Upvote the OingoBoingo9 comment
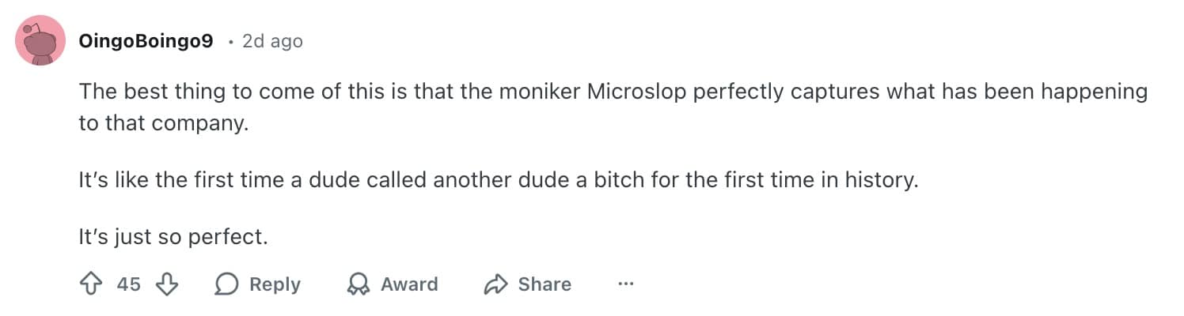The width and height of the screenshot is (1184, 316). tap(91, 284)
